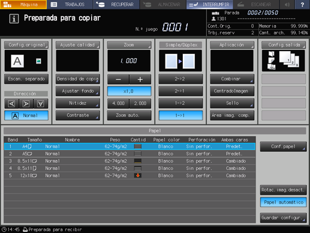Screen dimensions: 310x233
Task: Click the clock icon in the status bar
Action: pyautogui.click(x=4, y=229)
